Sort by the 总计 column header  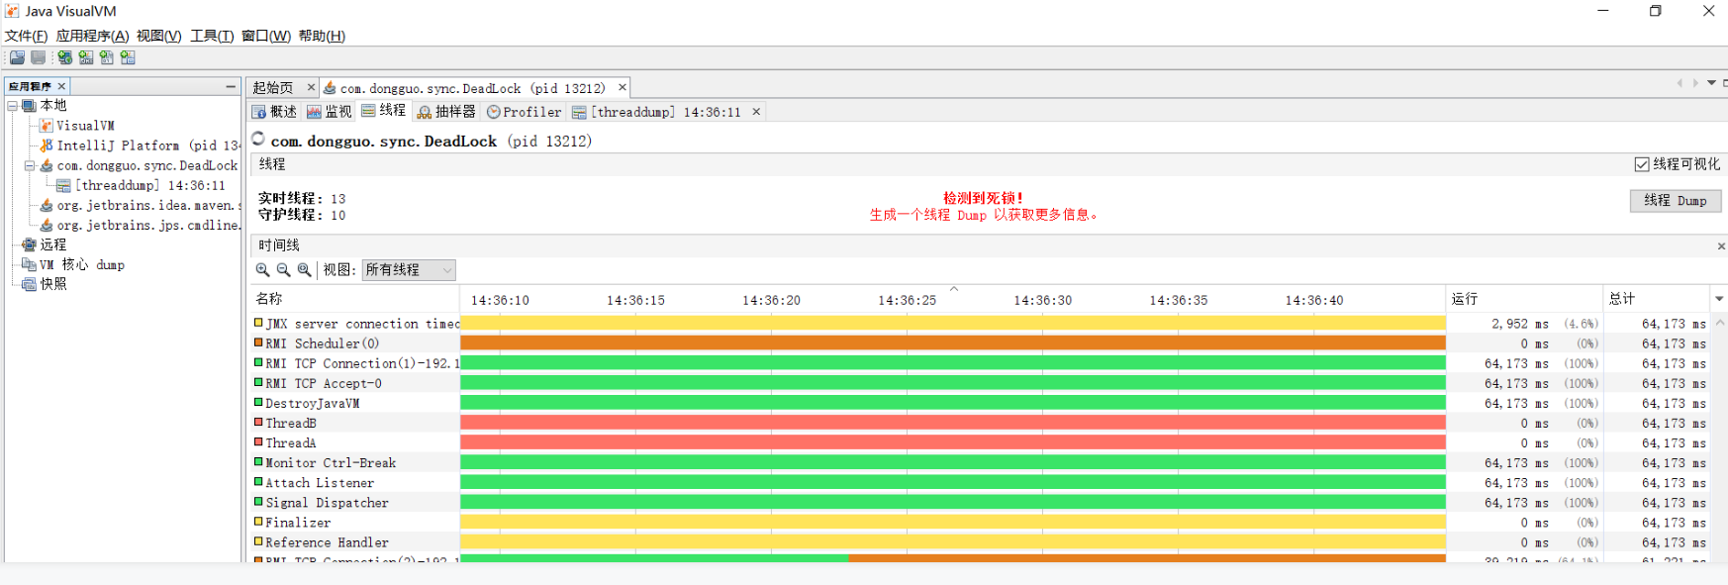pyautogui.click(x=1657, y=299)
